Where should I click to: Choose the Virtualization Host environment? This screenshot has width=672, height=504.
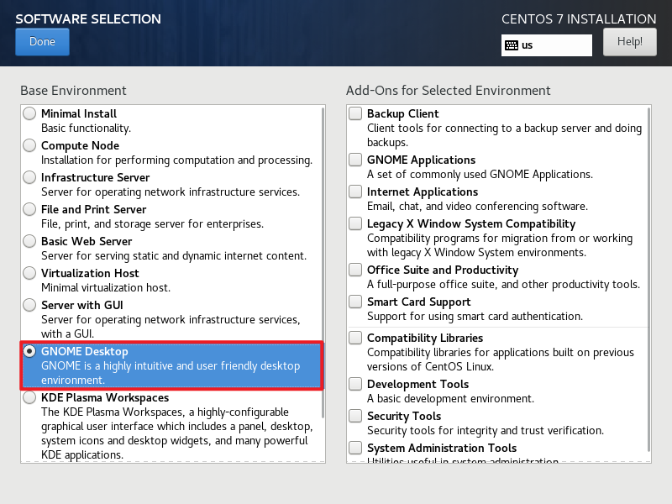(29, 273)
